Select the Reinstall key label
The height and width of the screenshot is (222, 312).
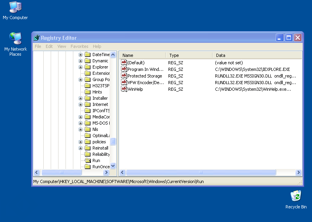pyautogui.click(x=100, y=148)
